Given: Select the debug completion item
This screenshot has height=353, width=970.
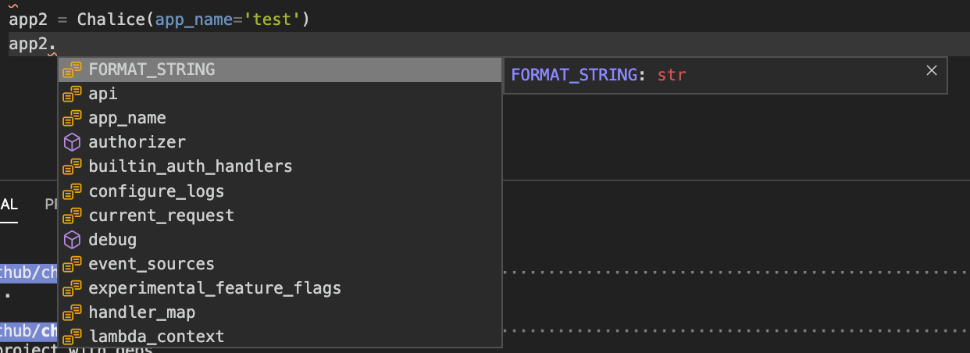Looking at the screenshot, I should (x=280, y=239).
